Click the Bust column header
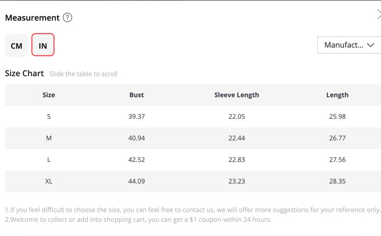381x236 pixels. [137, 95]
